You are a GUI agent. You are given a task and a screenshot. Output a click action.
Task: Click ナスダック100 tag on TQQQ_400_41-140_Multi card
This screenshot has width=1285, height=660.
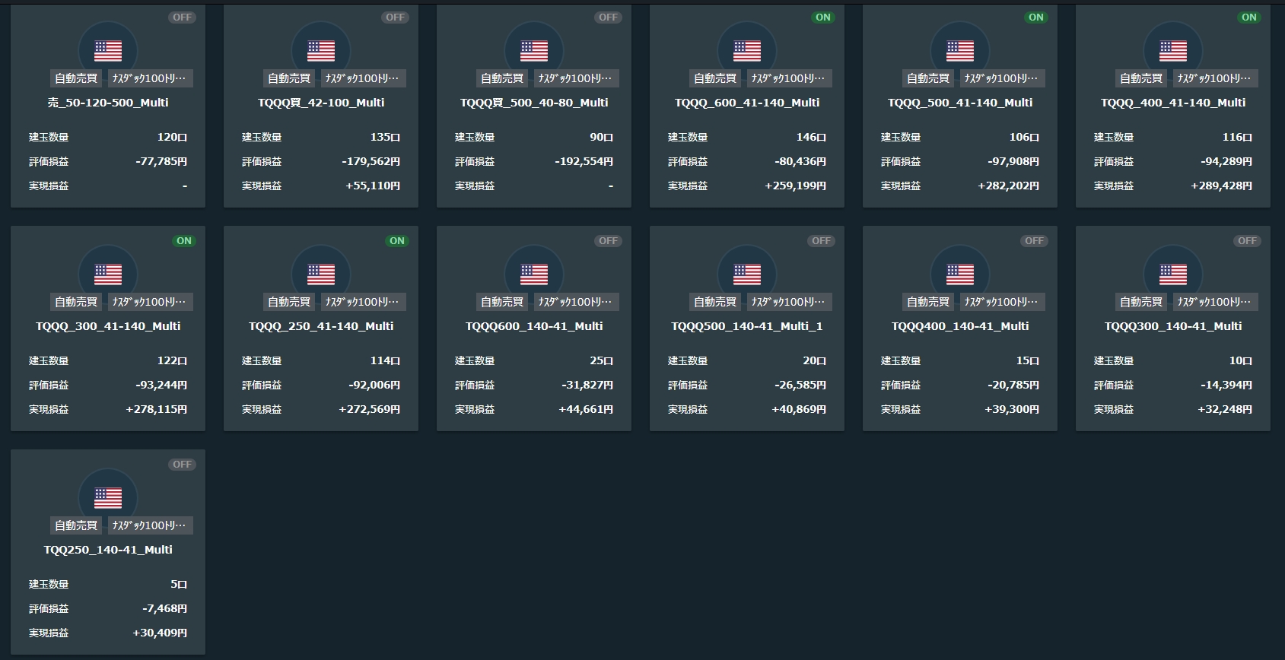pos(1215,78)
